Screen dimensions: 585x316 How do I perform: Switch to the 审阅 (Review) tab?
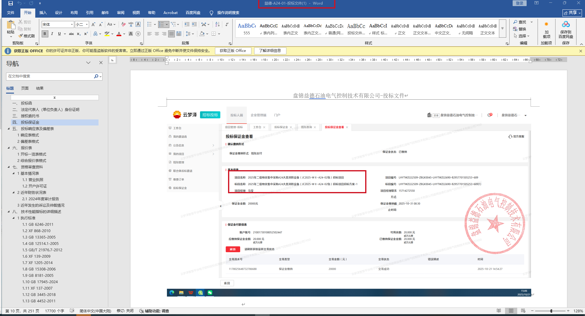click(x=120, y=13)
